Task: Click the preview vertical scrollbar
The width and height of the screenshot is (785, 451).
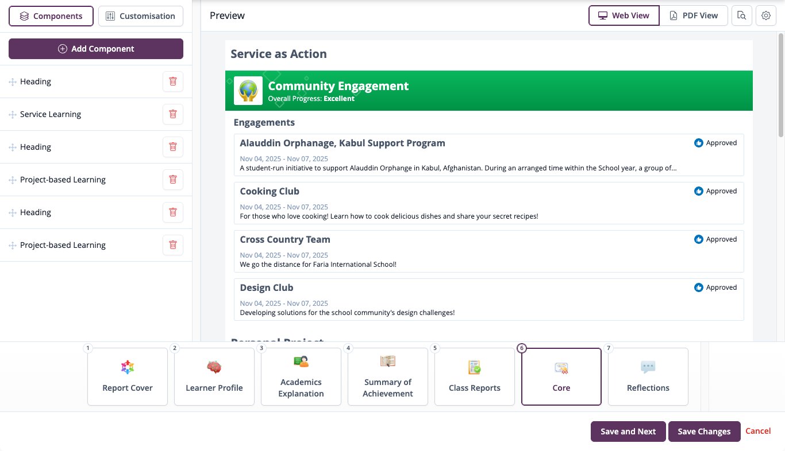Action: coord(781,85)
